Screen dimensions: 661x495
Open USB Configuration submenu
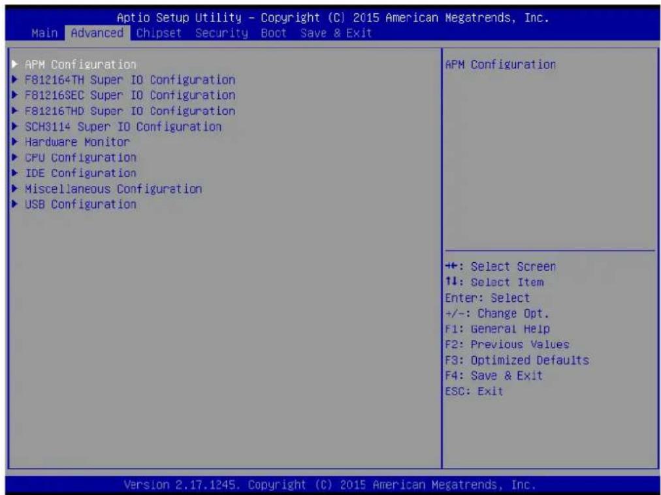[x=80, y=204]
